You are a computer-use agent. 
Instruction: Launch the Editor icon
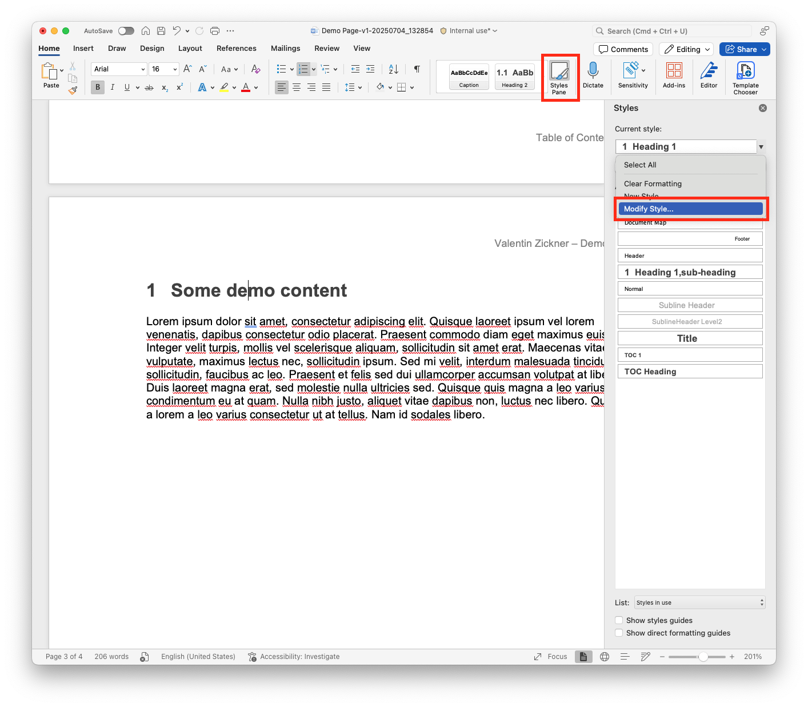click(x=709, y=73)
